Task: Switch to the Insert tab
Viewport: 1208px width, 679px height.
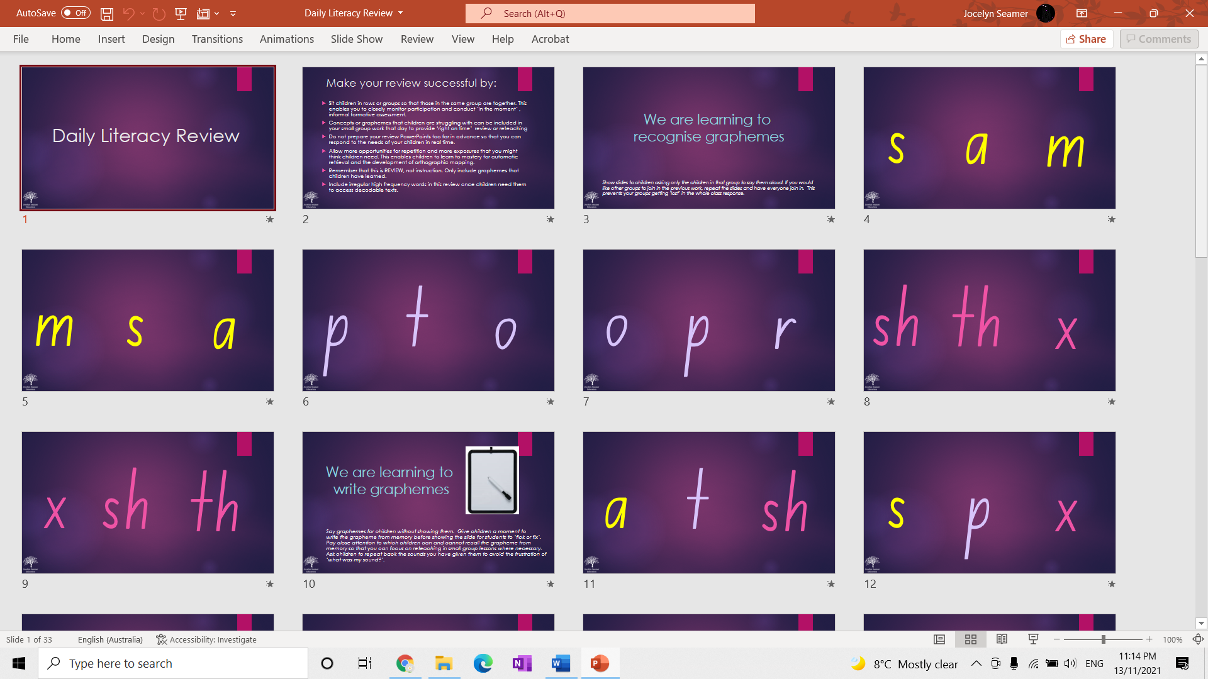Action: [x=111, y=39]
